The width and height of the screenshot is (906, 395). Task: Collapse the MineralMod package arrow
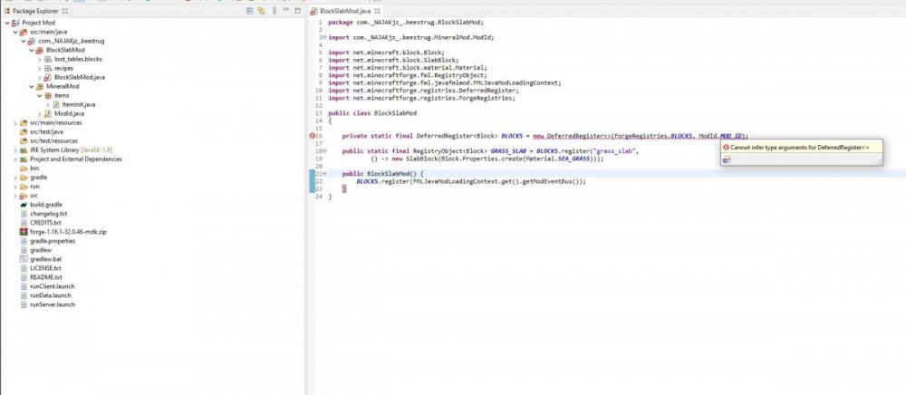pyautogui.click(x=32, y=87)
